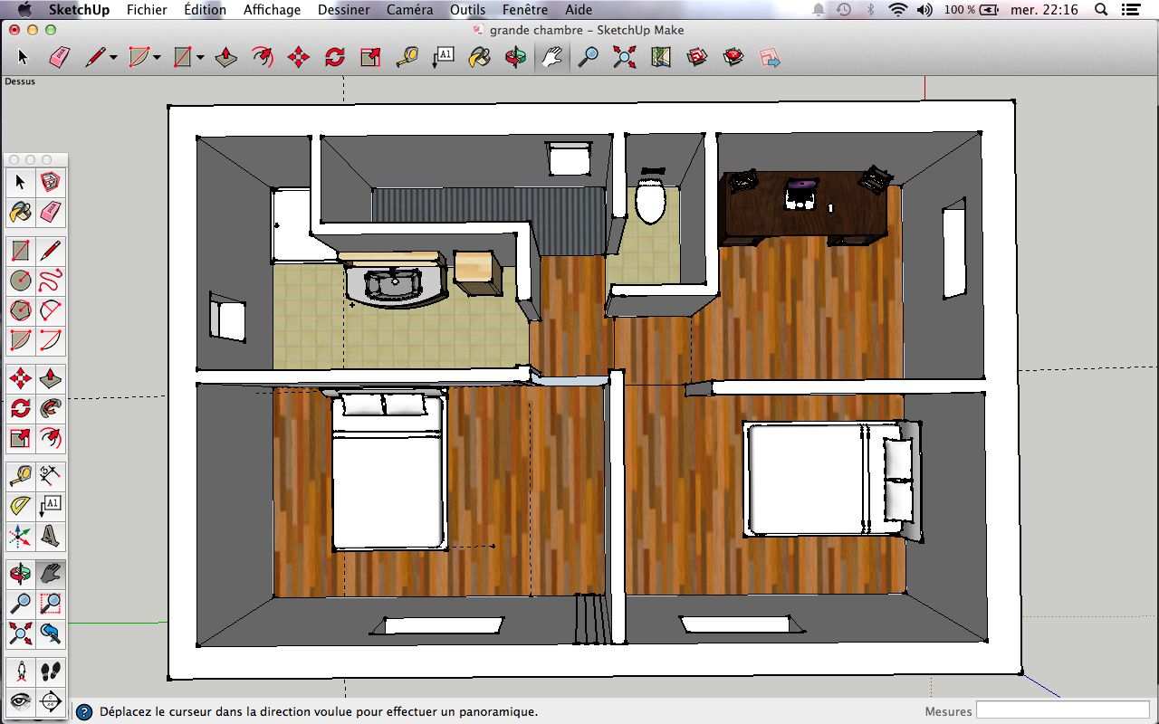1159x724 pixels.
Task: Click the 'Dessus' view label
Action: pos(20,81)
